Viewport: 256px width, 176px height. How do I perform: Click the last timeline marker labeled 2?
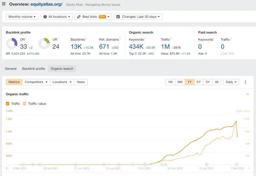[237, 164]
